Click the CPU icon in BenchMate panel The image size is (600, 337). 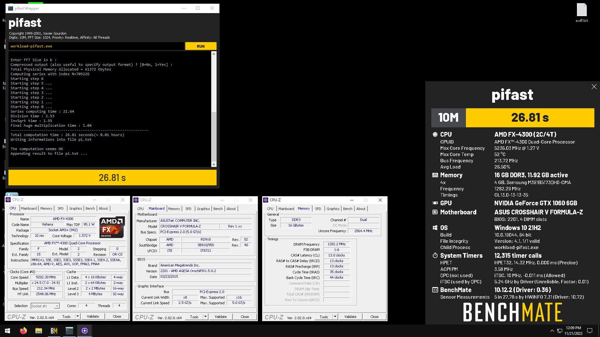pyautogui.click(x=435, y=134)
